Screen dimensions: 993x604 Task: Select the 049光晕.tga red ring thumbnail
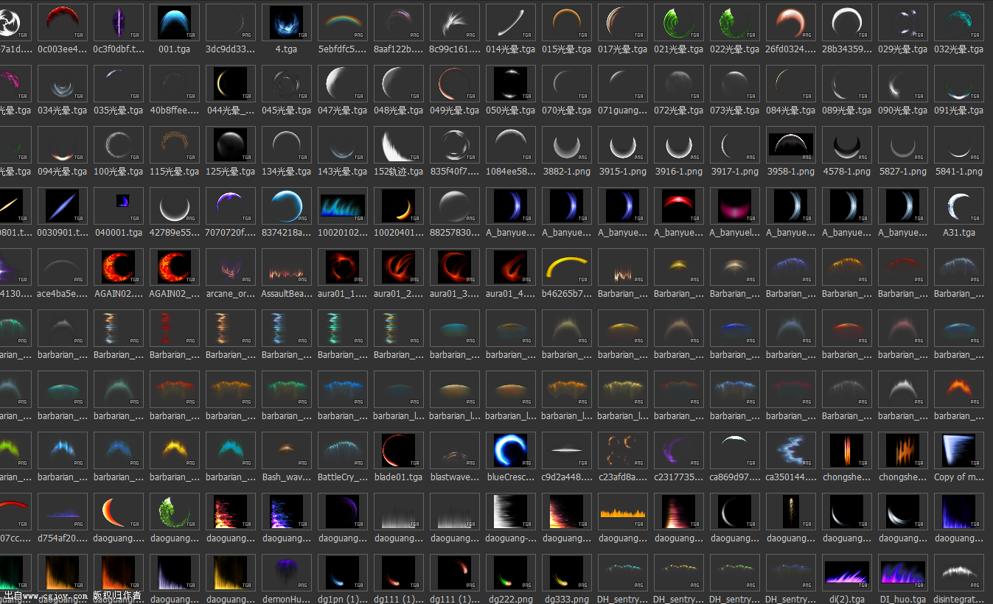point(455,83)
